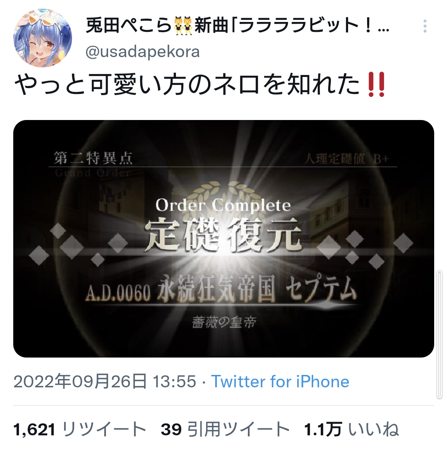Open the Order Complete image attachment

pyautogui.click(x=223, y=238)
